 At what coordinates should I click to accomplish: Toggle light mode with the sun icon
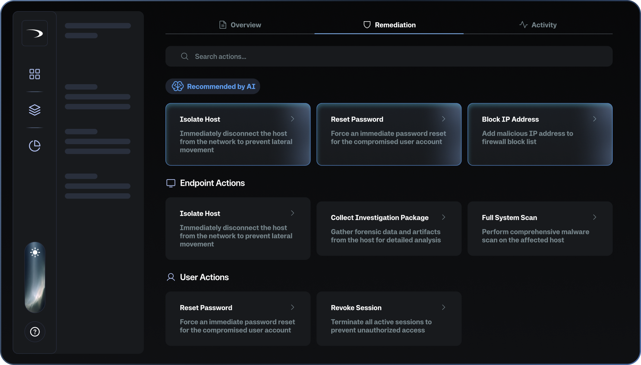click(x=35, y=253)
